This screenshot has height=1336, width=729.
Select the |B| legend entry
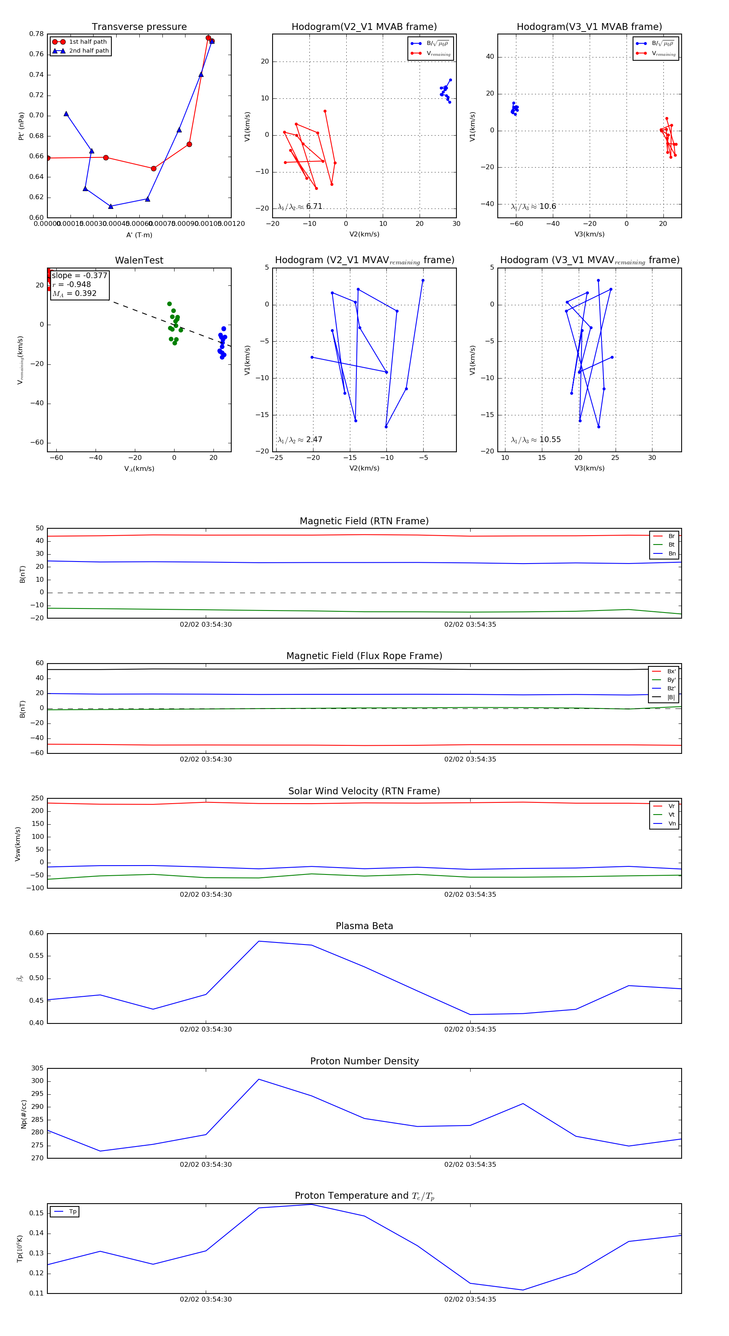click(x=664, y=697)
